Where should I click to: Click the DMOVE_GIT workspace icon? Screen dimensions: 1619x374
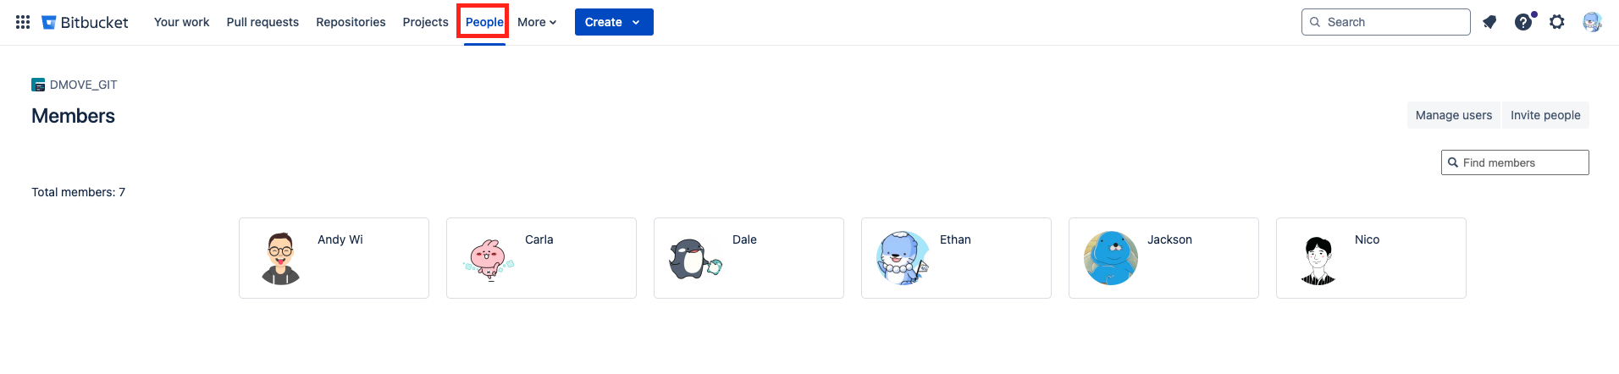[38, 85]
